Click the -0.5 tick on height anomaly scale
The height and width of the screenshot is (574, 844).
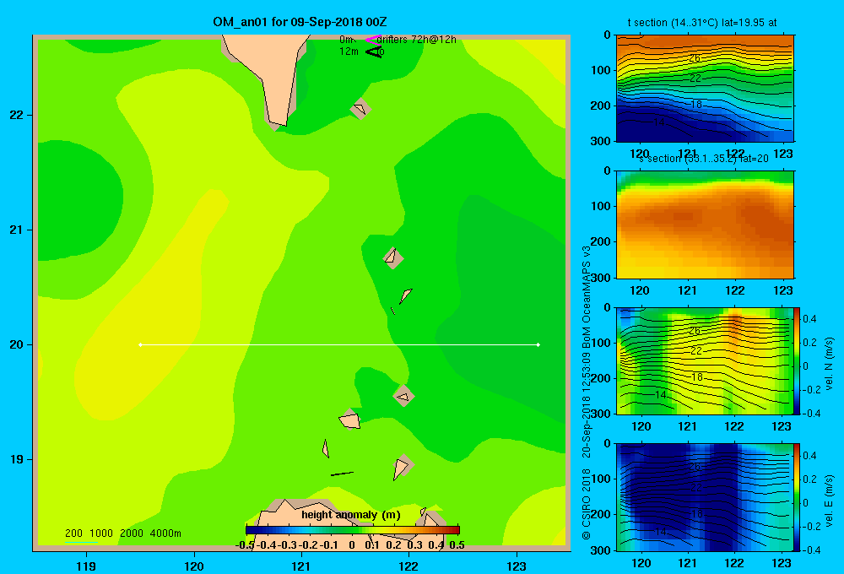[245, 545]
